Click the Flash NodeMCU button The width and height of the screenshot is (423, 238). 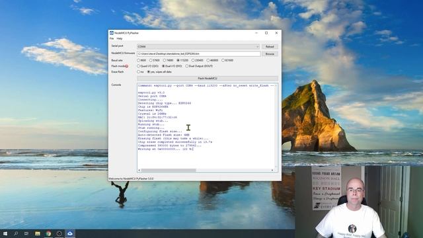point(208,78)
